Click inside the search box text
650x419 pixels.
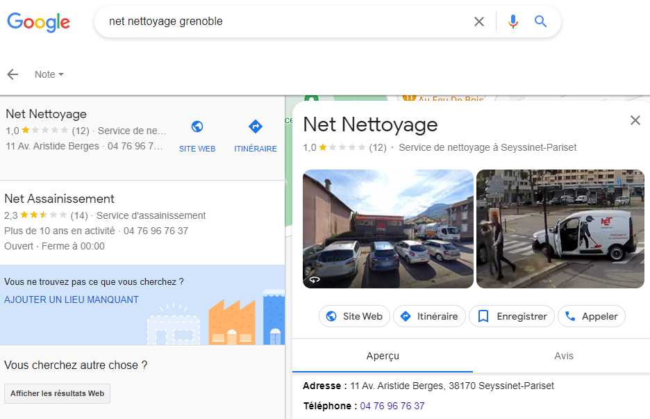tap(166, 21)
